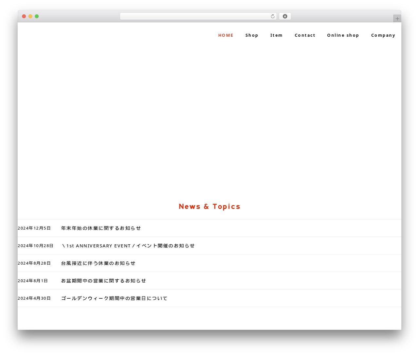This screenshot has height=355, width=419.
Task: Select the date 2024年8月28日
Action: [34, 263]
